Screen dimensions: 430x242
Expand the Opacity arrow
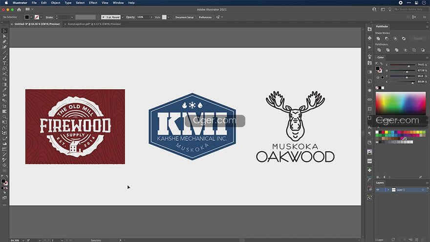coord(151,17)
